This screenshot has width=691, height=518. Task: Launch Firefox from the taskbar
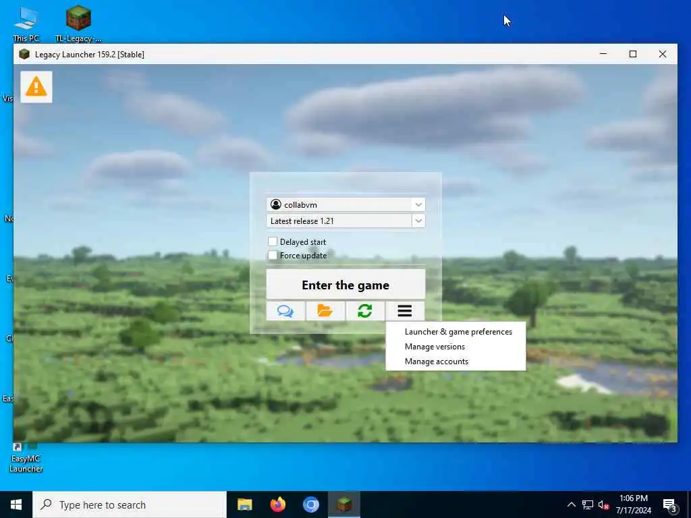(277, 505)
